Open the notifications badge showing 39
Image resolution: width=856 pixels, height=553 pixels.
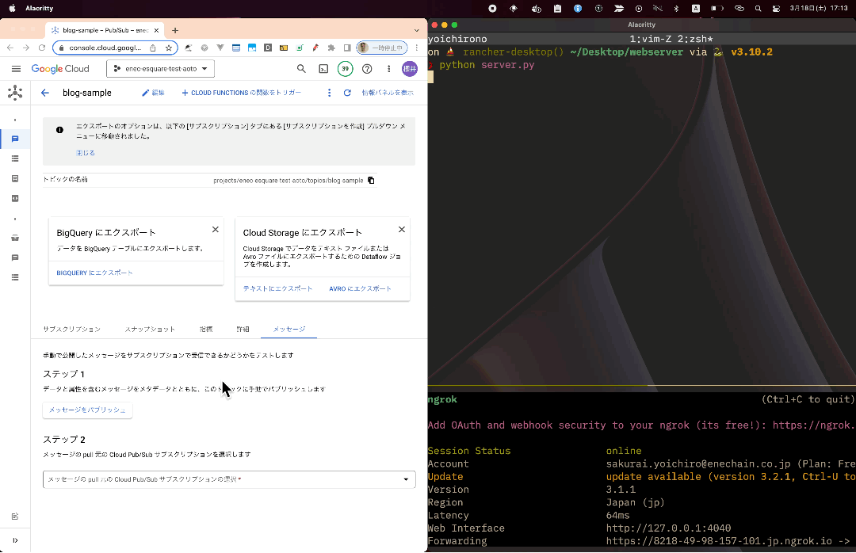345,69
